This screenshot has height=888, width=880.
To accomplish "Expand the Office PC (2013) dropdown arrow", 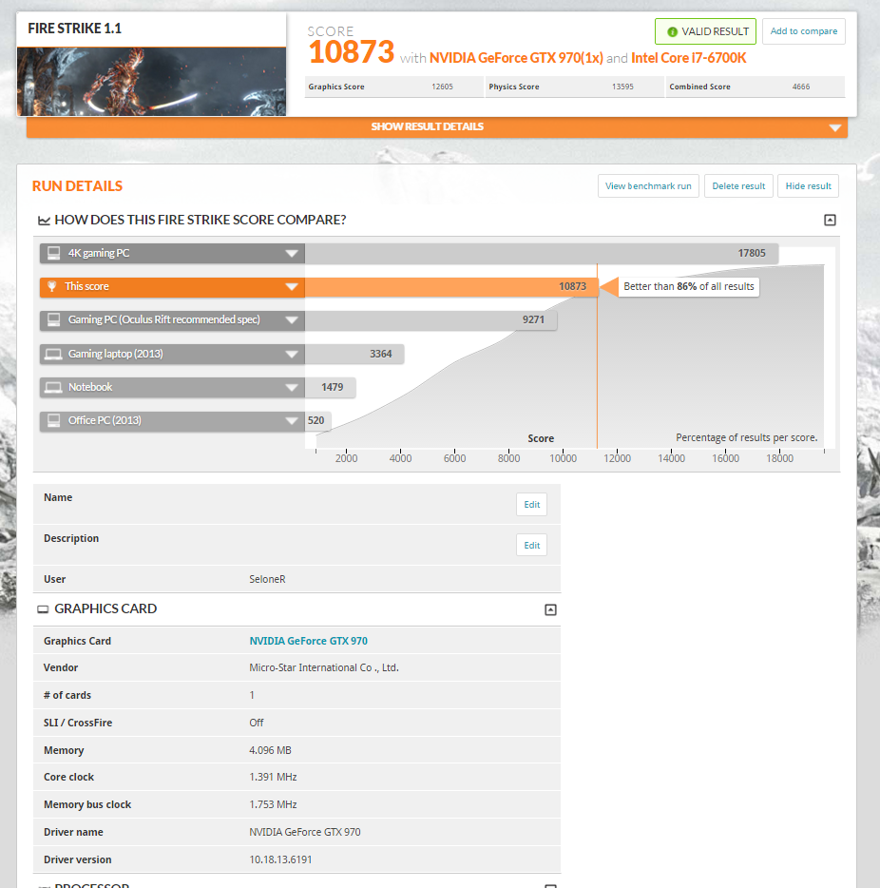I will pos(292,421).
